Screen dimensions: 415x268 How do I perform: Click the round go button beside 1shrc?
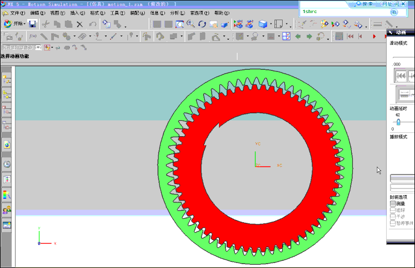pos(394,12)
